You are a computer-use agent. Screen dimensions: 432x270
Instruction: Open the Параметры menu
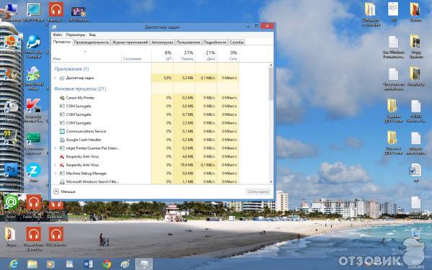tap(76, 35)
